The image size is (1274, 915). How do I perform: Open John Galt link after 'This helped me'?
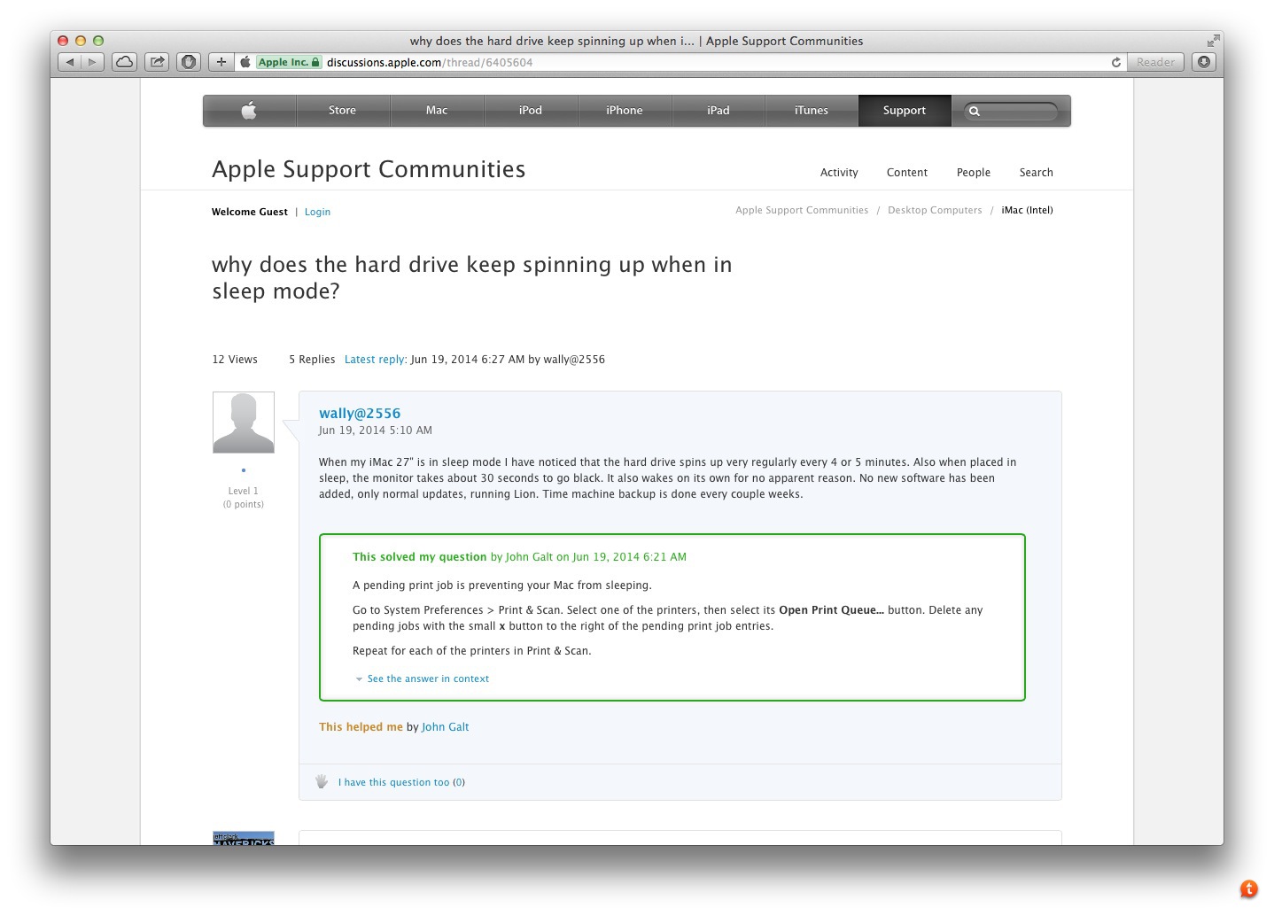pyautogui.click(x=446, y=727)
